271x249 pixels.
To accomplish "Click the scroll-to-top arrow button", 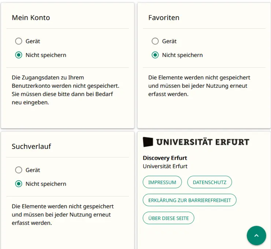I will click(256, 235).
